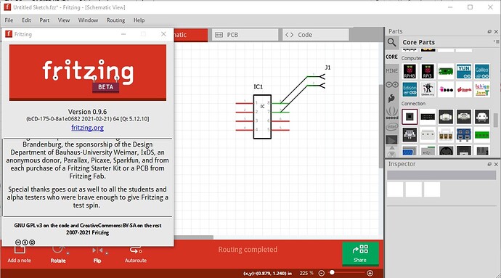The width and height of the screenshot is (501, 278).
Task: Click the zoom in plus icon
Action: 370,273
